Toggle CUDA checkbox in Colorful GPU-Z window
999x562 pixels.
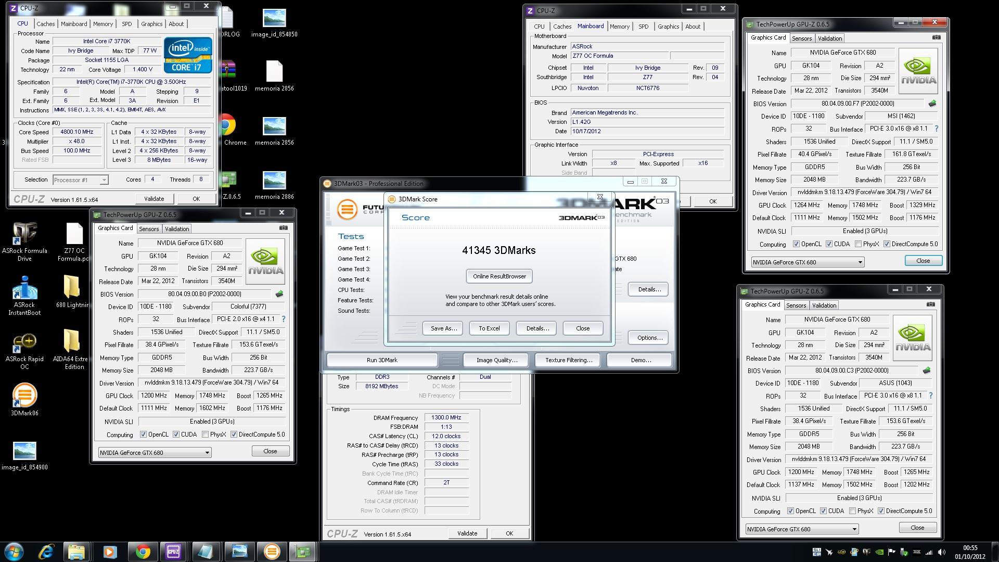pos(176,435)
